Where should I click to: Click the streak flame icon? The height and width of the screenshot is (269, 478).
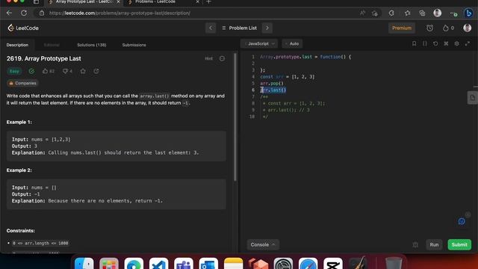(x=446, y=28)
